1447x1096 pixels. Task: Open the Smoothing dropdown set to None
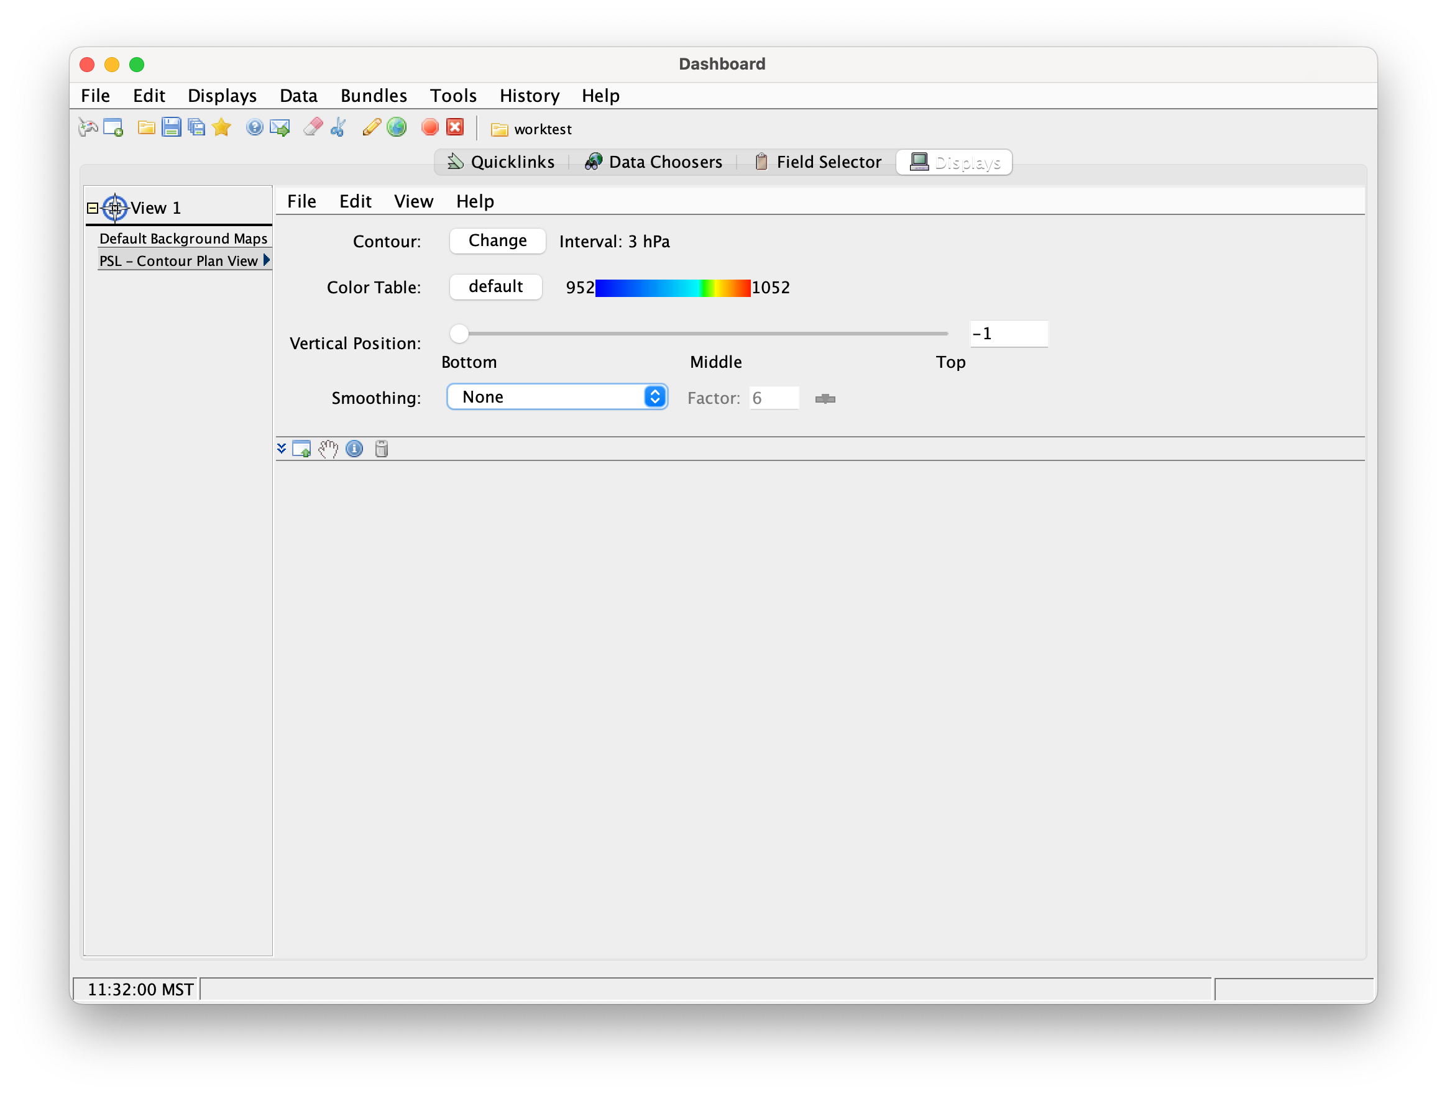557,397
